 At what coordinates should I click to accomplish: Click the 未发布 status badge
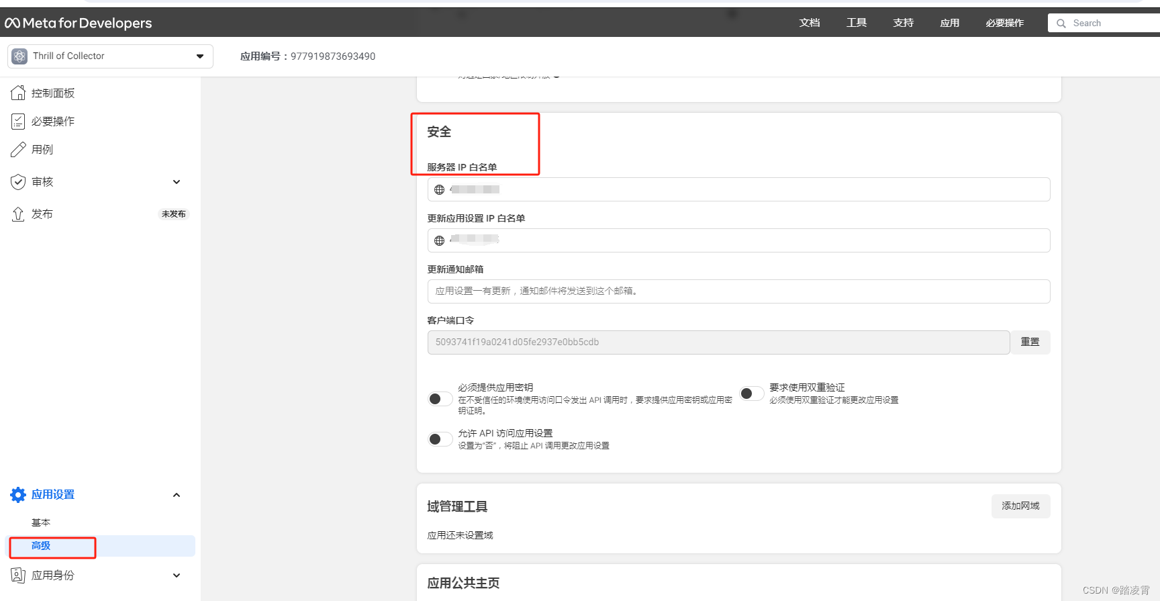coord(174,214)
